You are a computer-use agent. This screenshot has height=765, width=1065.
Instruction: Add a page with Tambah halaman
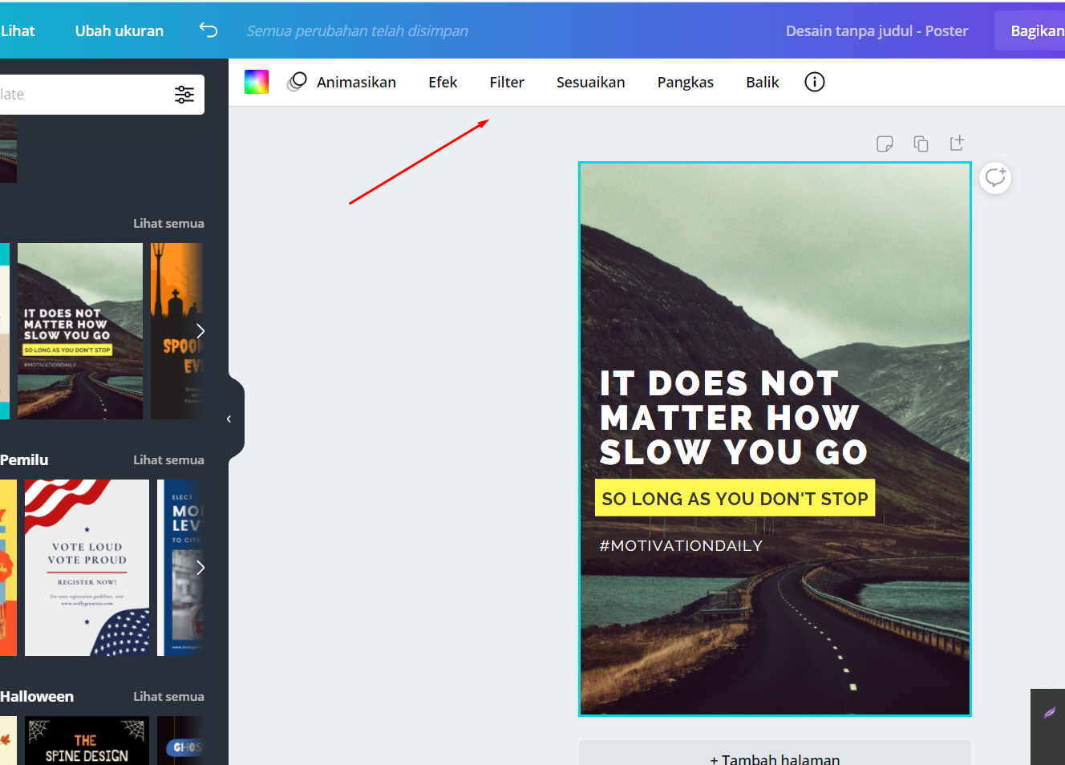tap(774, 757)
